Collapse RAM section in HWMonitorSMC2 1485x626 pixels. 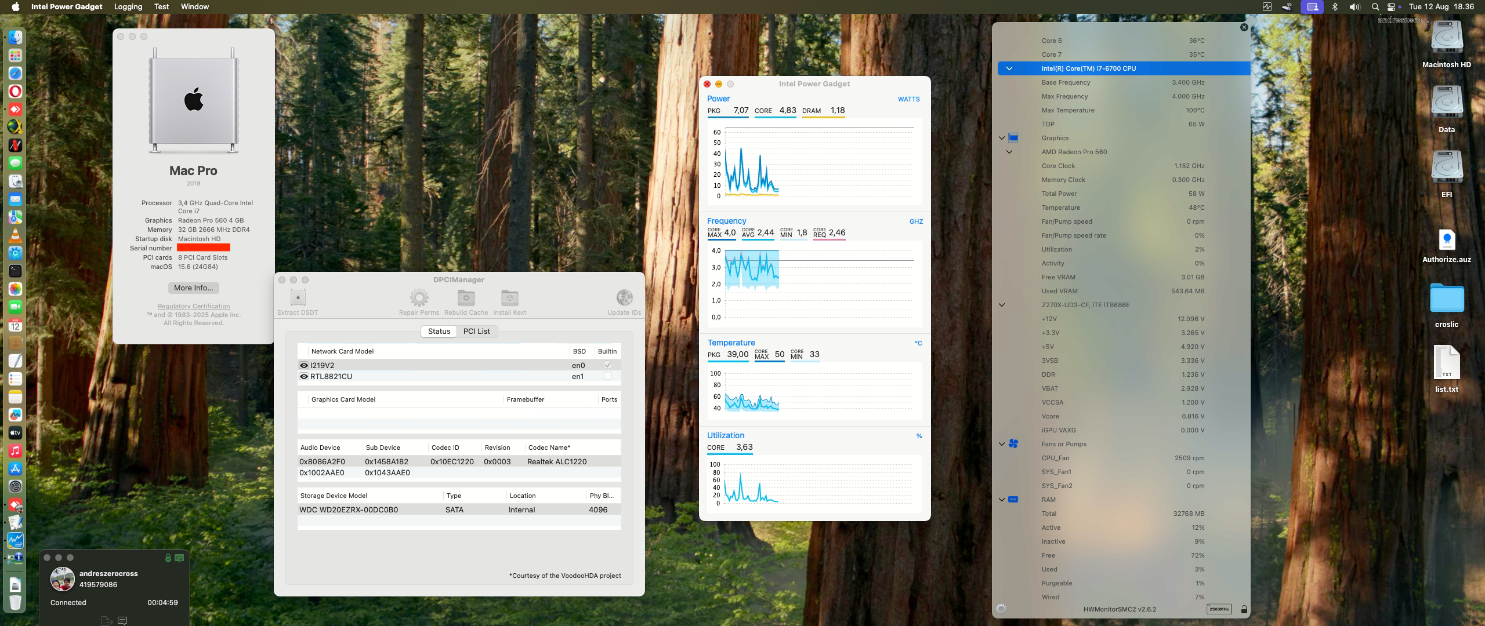1002,500
